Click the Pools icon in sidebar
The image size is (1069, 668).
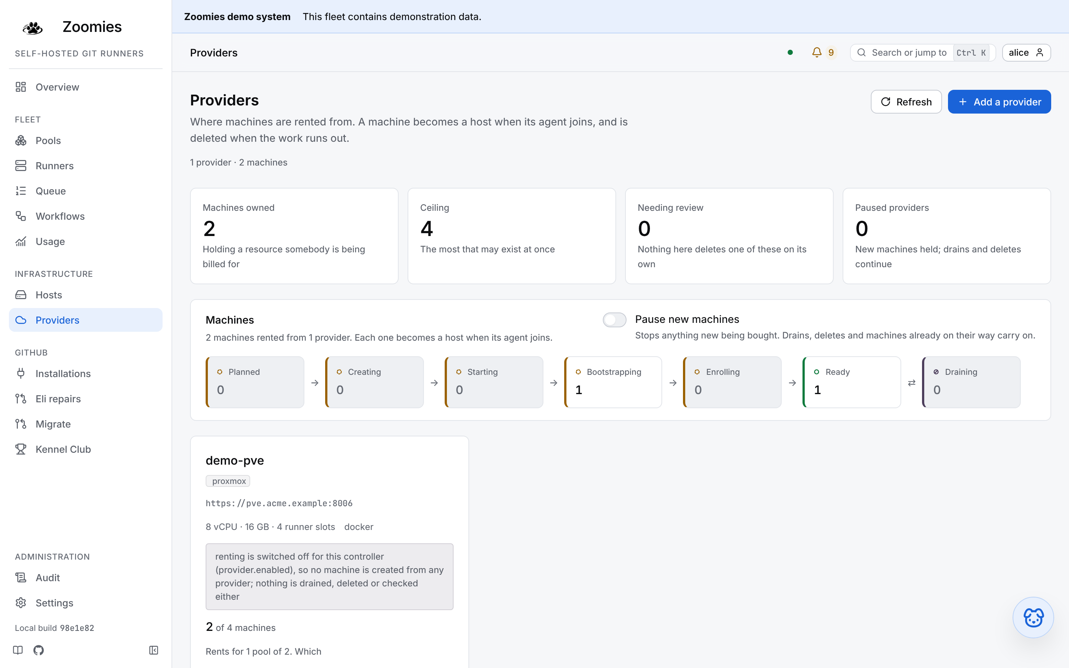click(21, 141)
